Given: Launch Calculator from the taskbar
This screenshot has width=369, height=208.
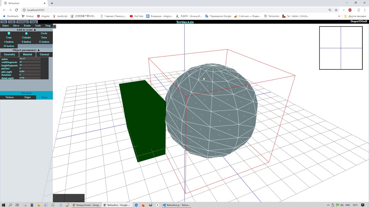Looking at the screenshot, I should tap(32, 205).
